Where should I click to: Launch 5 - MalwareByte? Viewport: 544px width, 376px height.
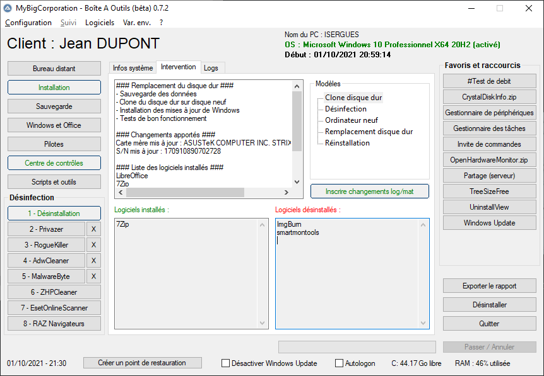[x=46, y=276]
